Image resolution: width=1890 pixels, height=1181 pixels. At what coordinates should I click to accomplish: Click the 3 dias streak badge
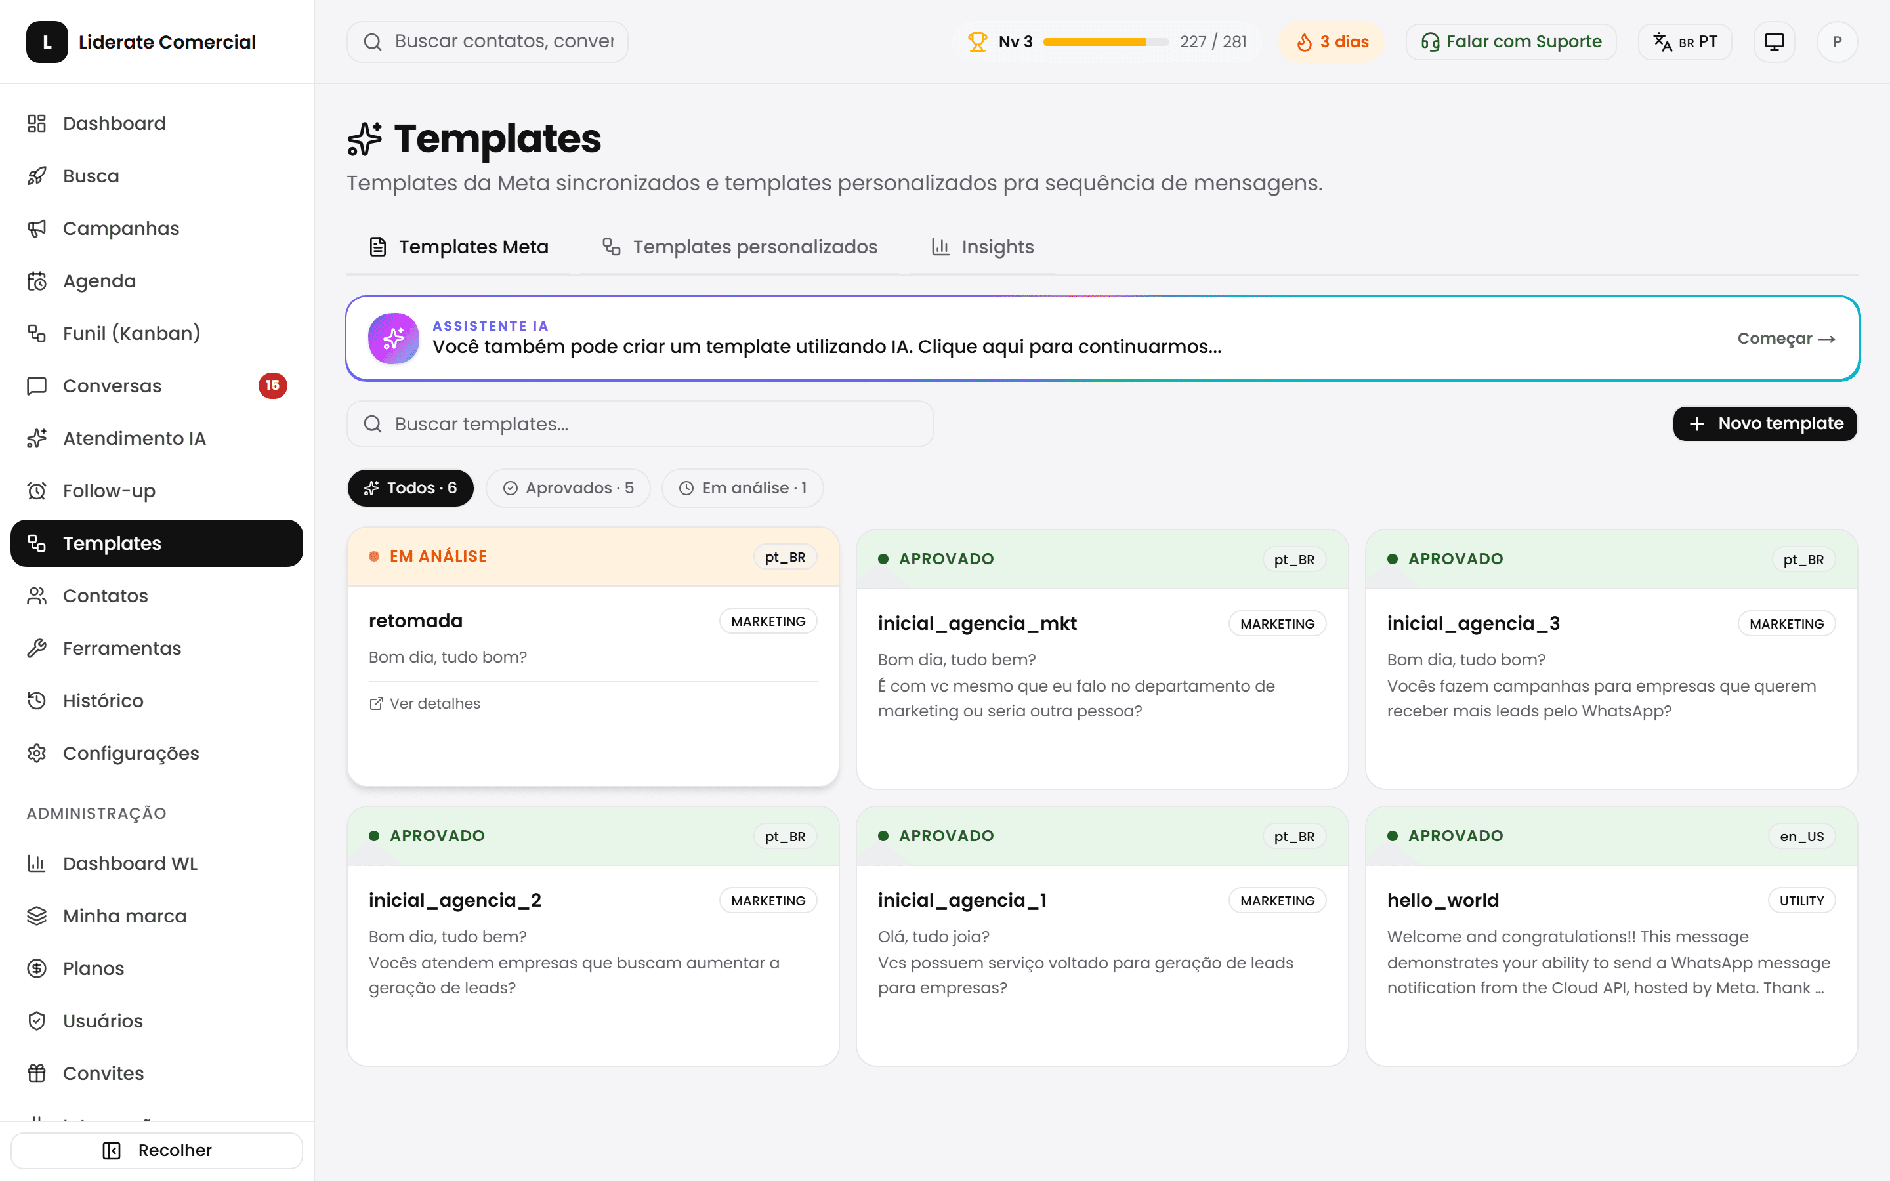pyautogui.click(x=1332, y=41)
